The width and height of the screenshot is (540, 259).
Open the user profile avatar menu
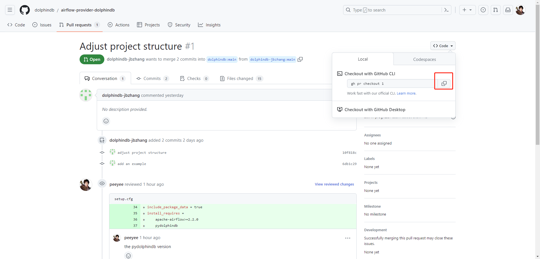click(520, 10)
